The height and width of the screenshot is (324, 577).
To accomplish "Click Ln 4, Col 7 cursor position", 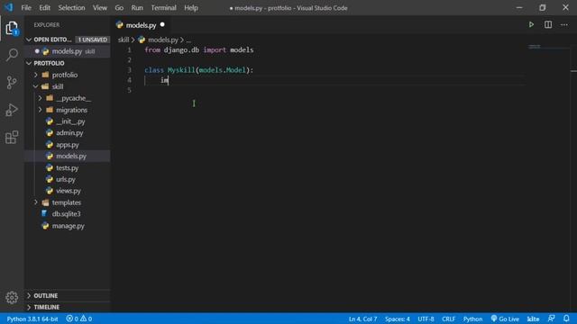I will click(x=362, y=319).
